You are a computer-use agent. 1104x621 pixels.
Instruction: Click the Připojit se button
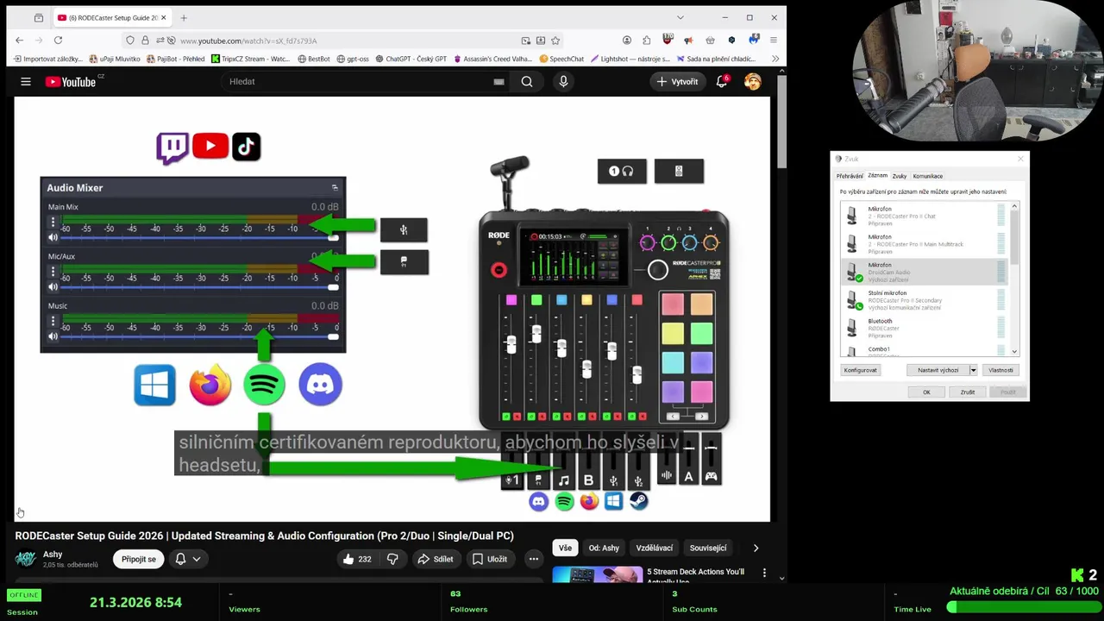[139, 559]
